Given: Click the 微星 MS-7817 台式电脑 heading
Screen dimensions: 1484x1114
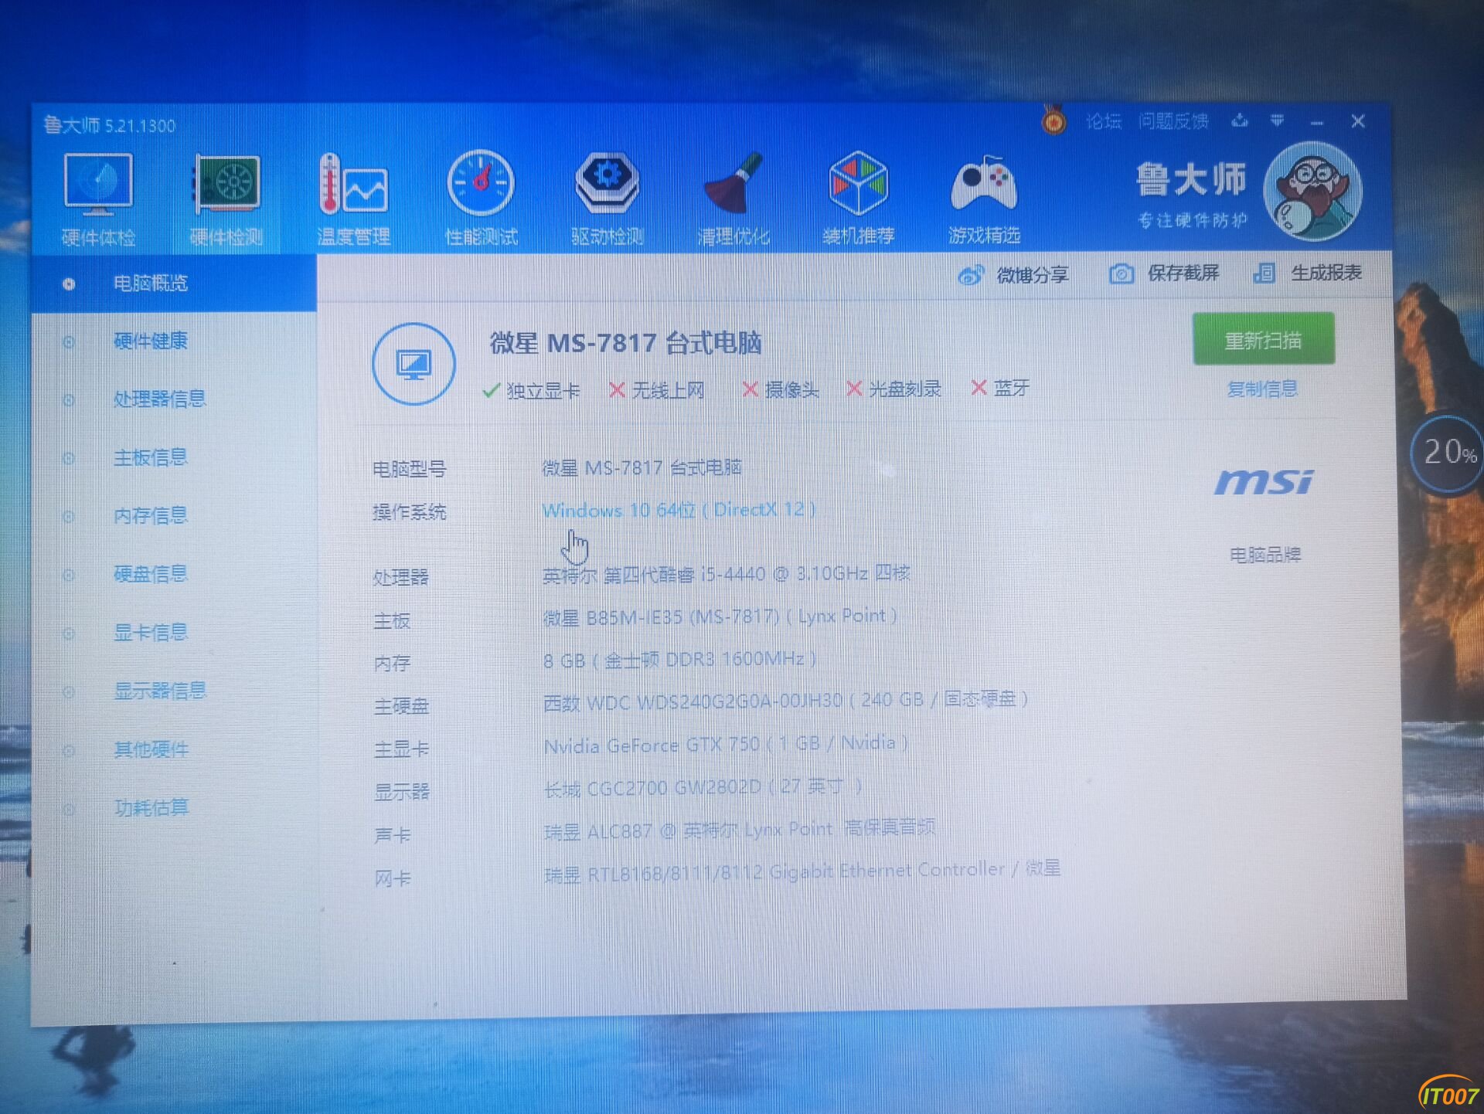Looking at the screenshot, I should (626, 342).
